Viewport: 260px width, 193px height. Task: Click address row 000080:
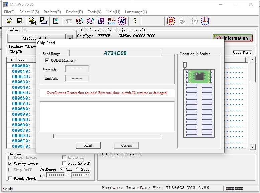[x=21, y=109]
